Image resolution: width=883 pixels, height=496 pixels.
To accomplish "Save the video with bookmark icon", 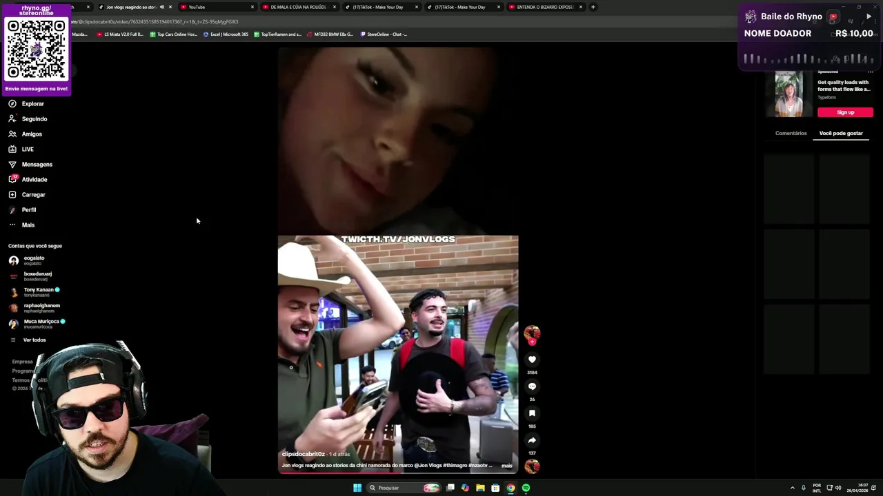I will point(532,413).
